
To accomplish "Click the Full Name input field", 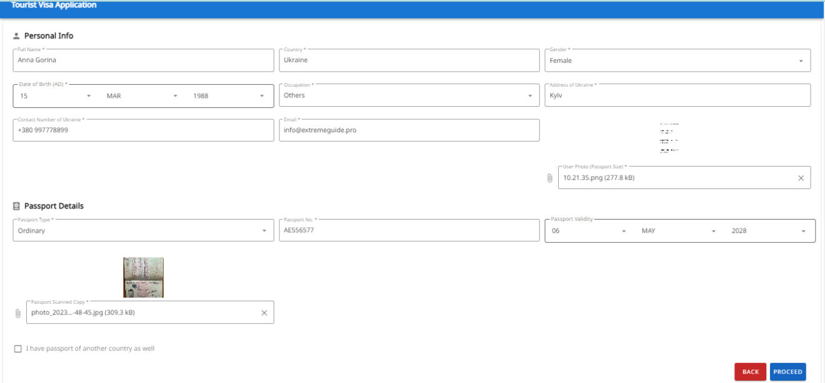I will [x=143, y=61].
